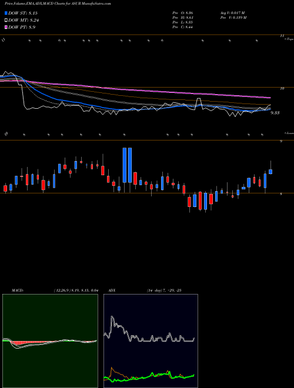
Task: Select the 'DOW ST: 8.15' legend label
Action: point(23,13)
